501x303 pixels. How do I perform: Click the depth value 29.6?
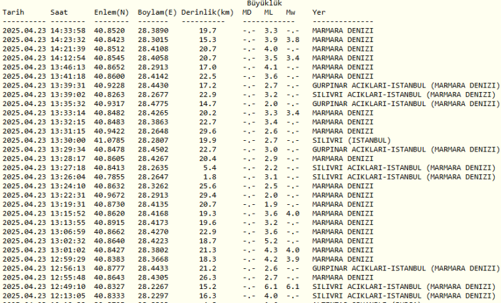208,131
